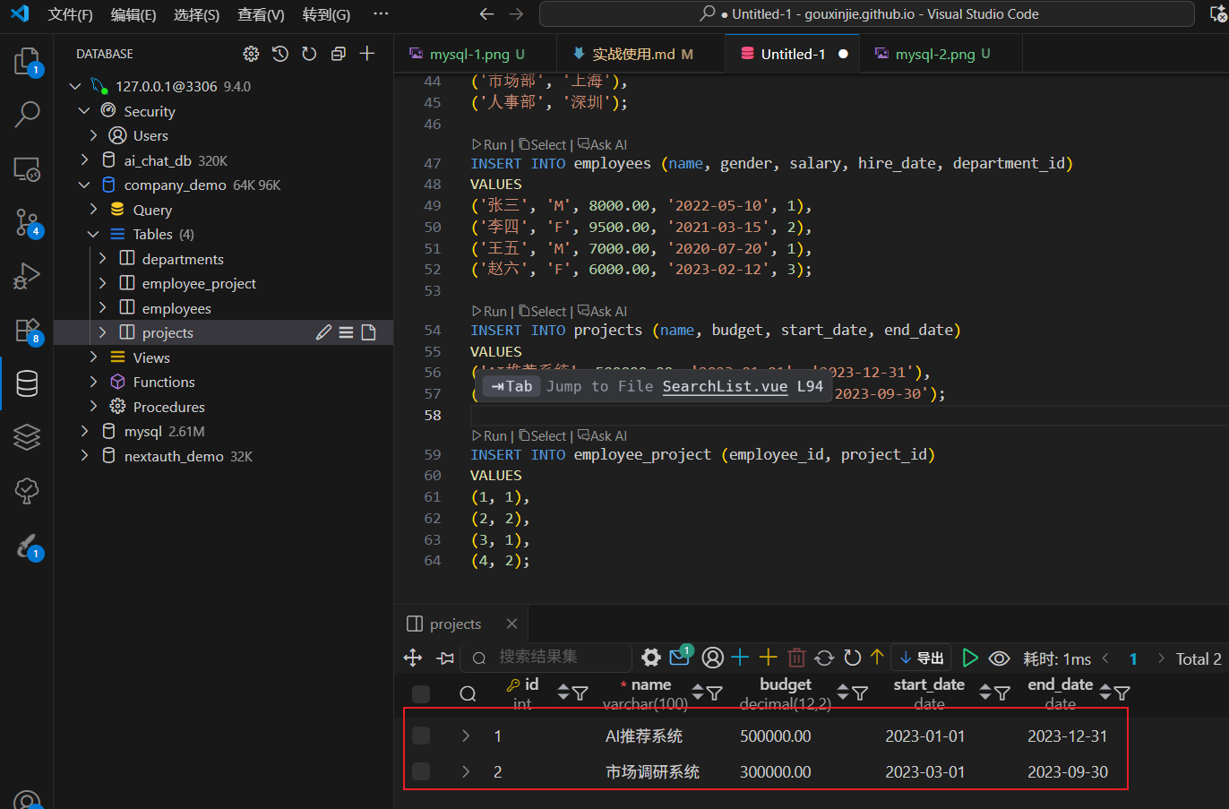Click the 导出 export button

[x=922, y=658]
